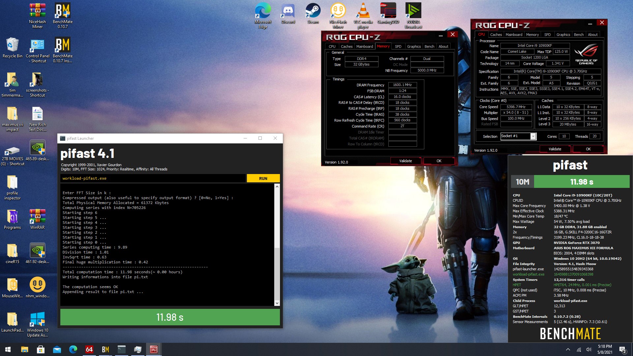The width and height of the screenshot is (633, 356).
Task: Open Control Panel shortcut icon
Action: click(37, 50)
